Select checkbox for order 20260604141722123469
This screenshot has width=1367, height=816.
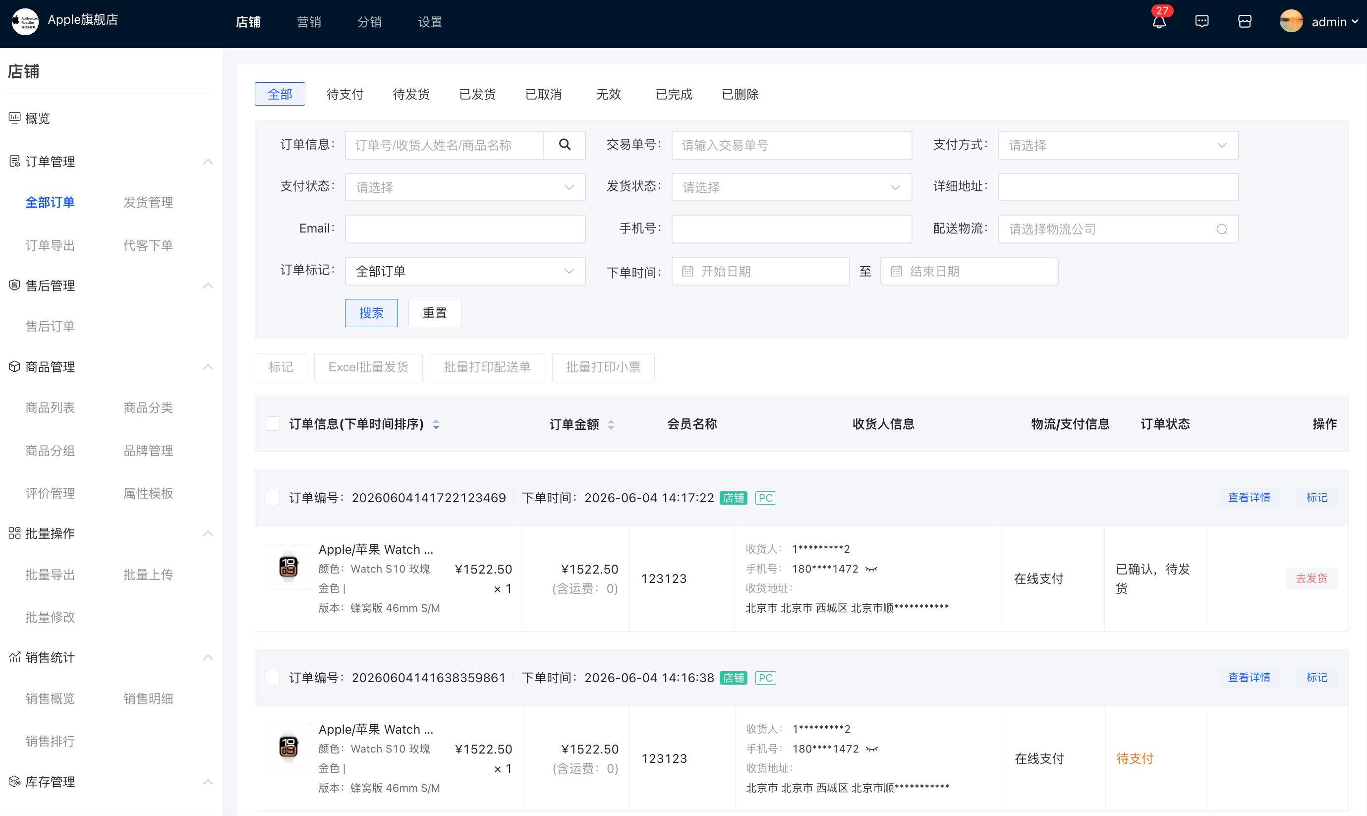273,498
